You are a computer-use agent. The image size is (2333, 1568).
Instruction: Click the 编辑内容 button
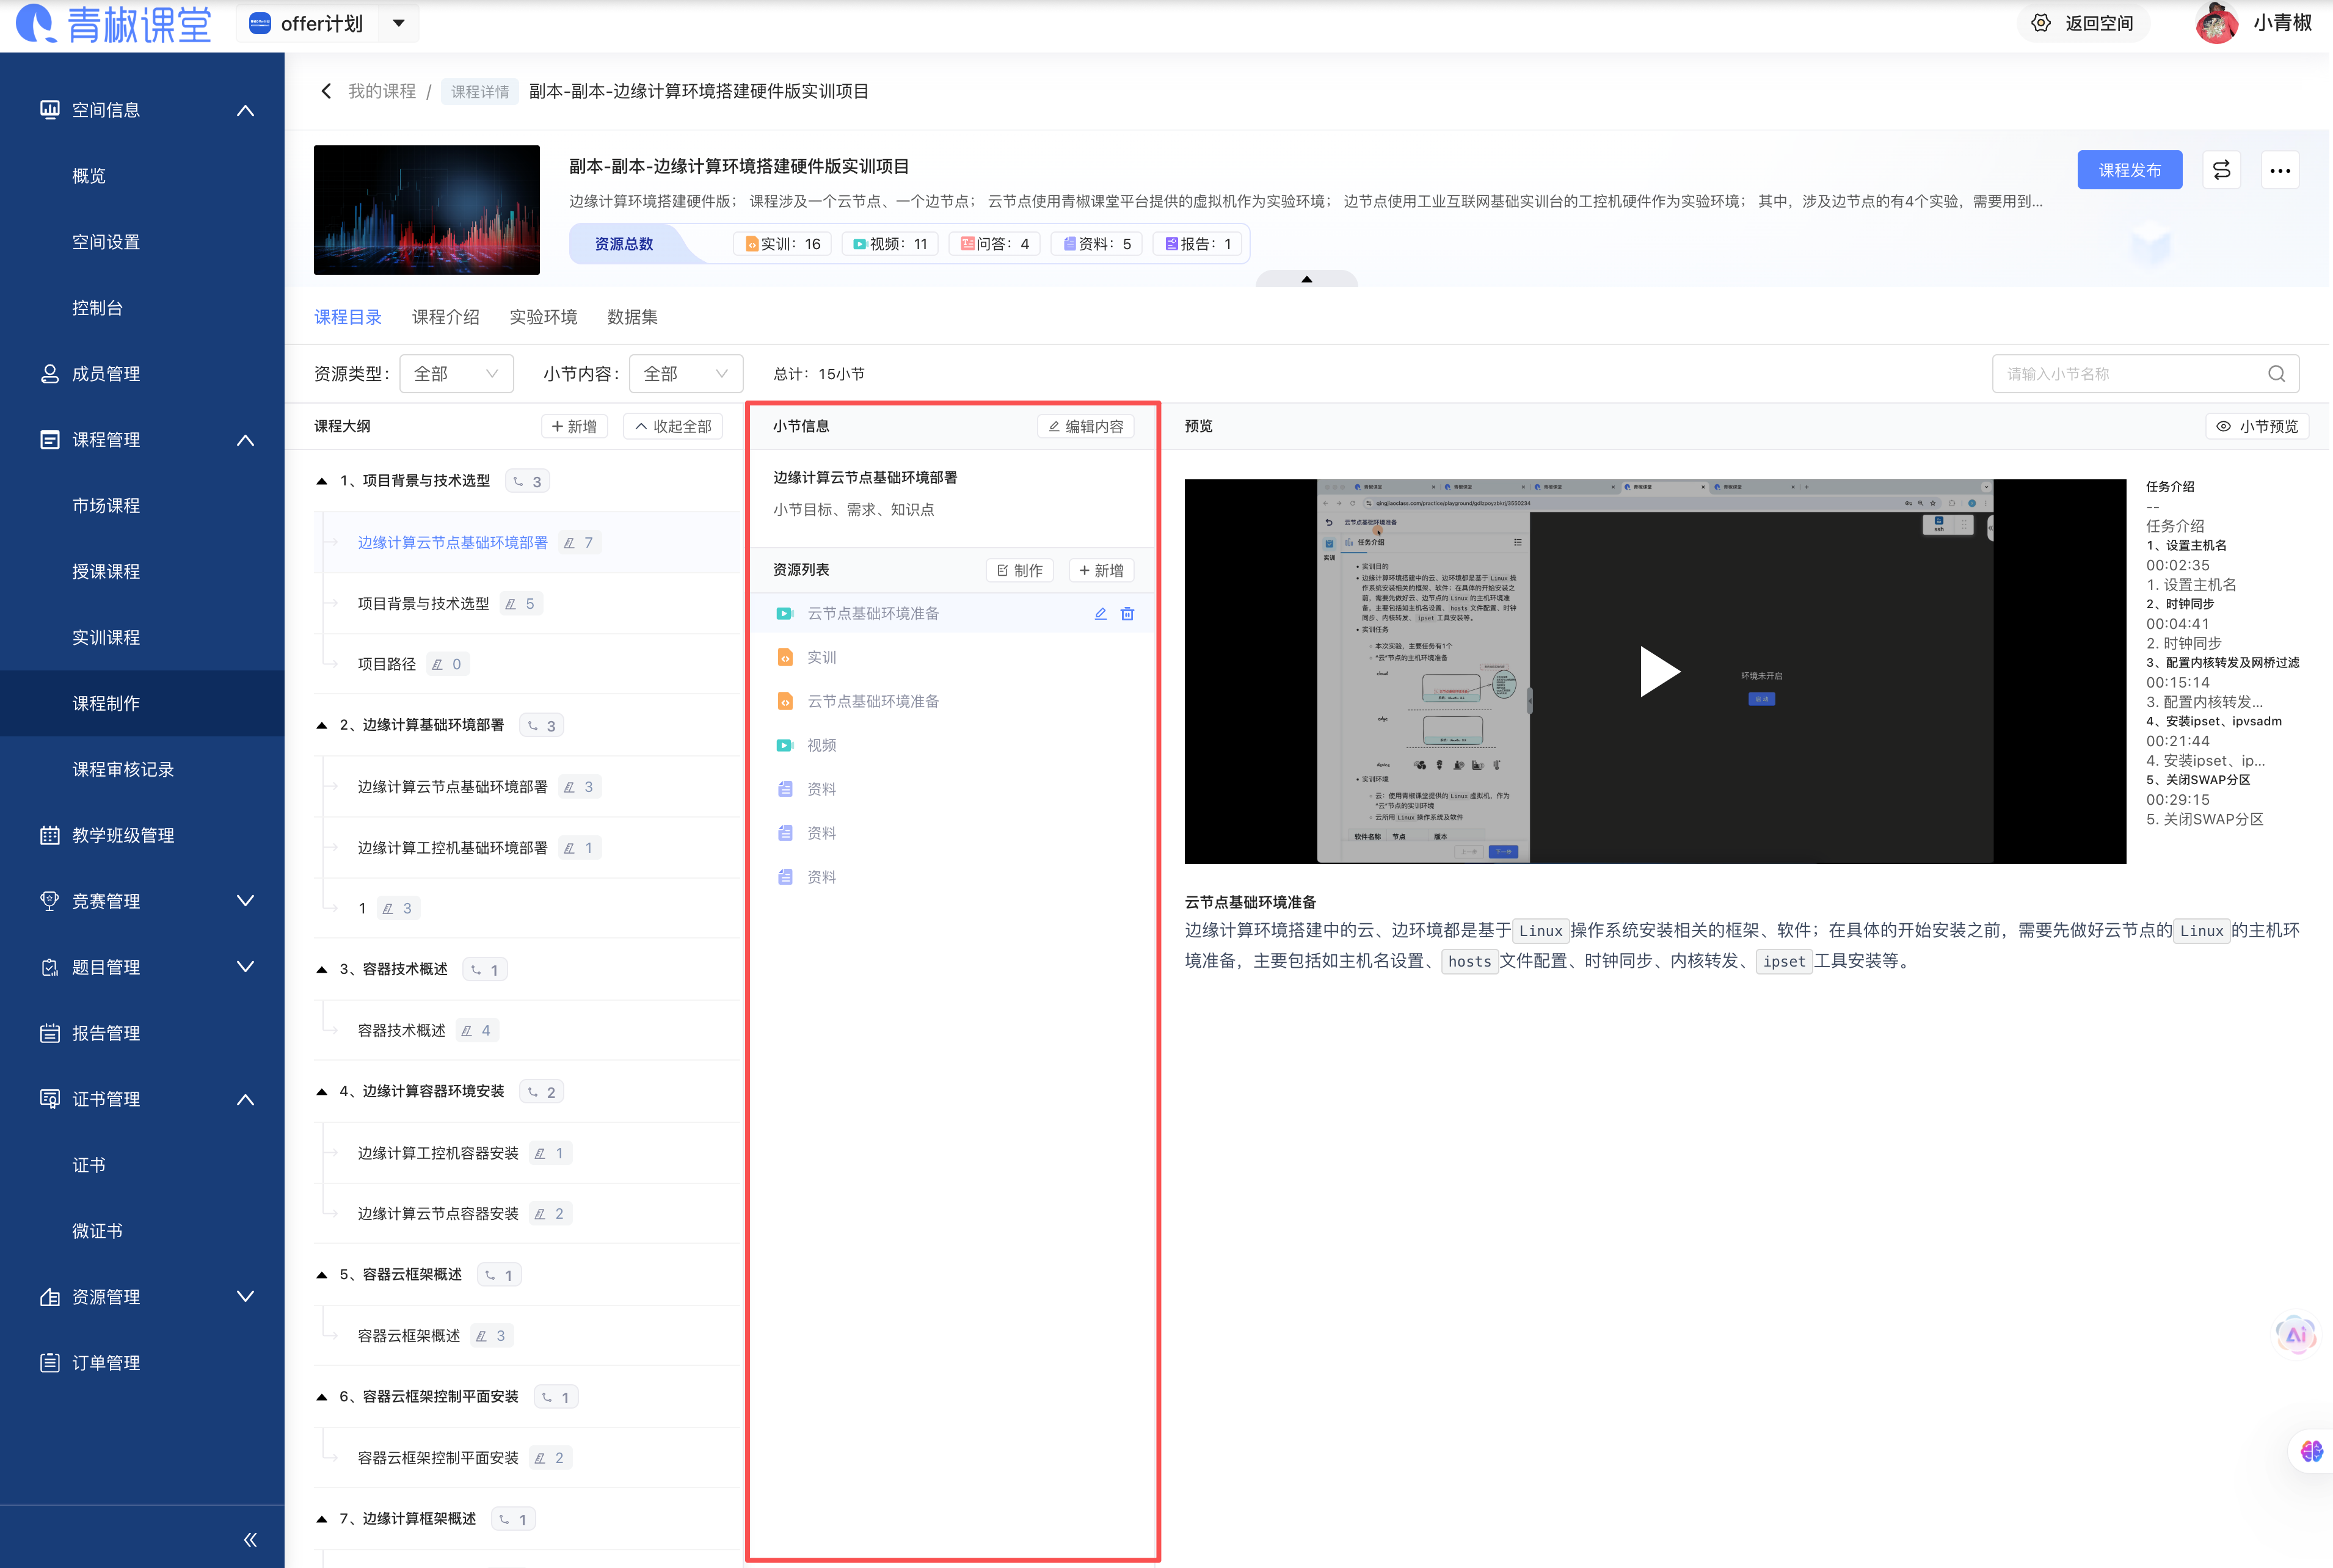1085,425
